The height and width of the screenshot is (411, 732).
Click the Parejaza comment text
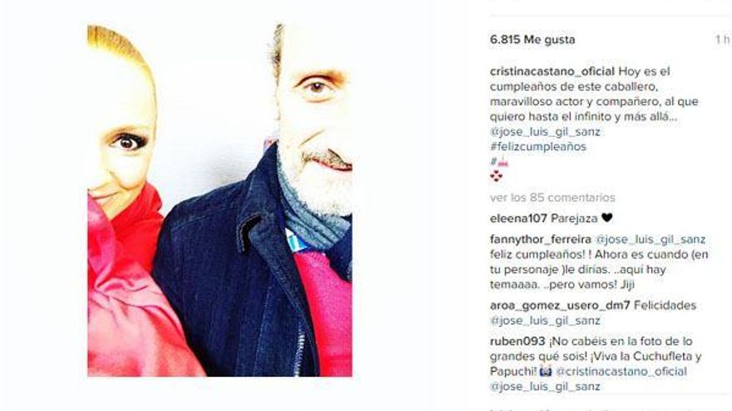574,218
